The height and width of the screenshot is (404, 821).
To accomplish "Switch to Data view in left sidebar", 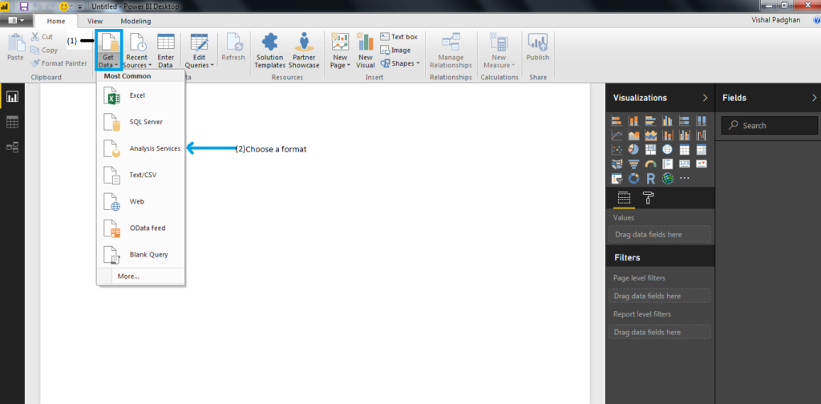I will (12, 122).
